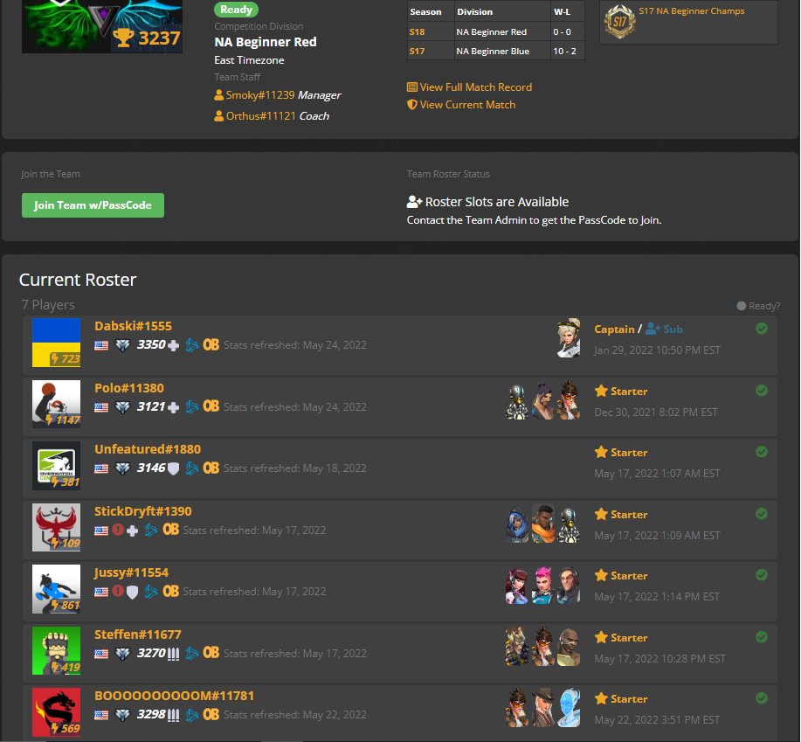Click the "10 - 2" win-loss cell
Screen dimensions: 801x742
[567, 51]
